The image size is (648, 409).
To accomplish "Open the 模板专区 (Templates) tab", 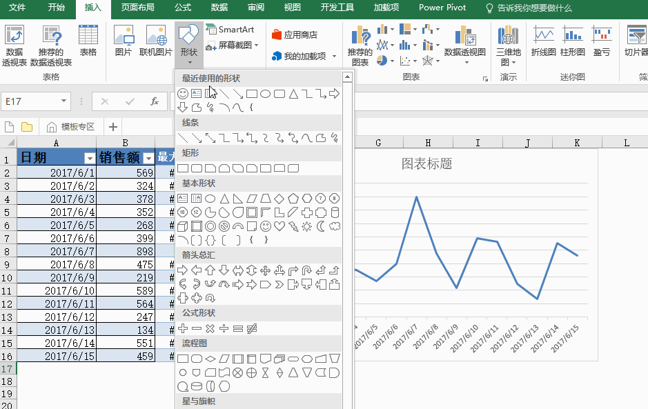I will point(70,127).
